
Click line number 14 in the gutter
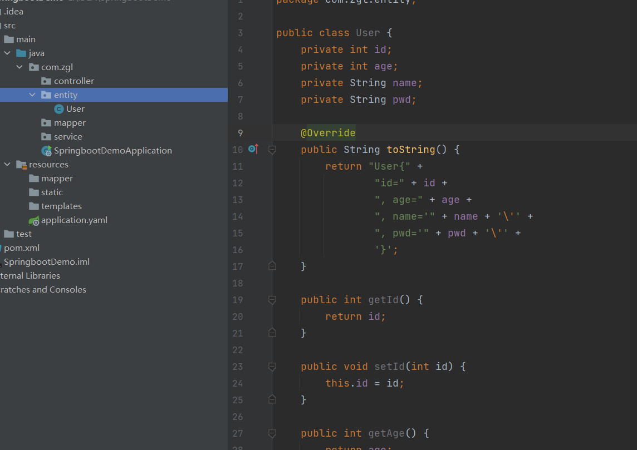238,216
